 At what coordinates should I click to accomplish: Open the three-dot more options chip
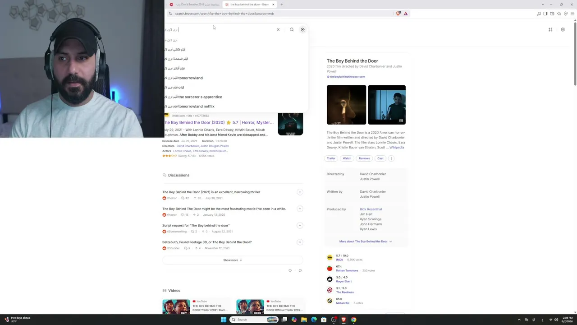tap(391, 158)
